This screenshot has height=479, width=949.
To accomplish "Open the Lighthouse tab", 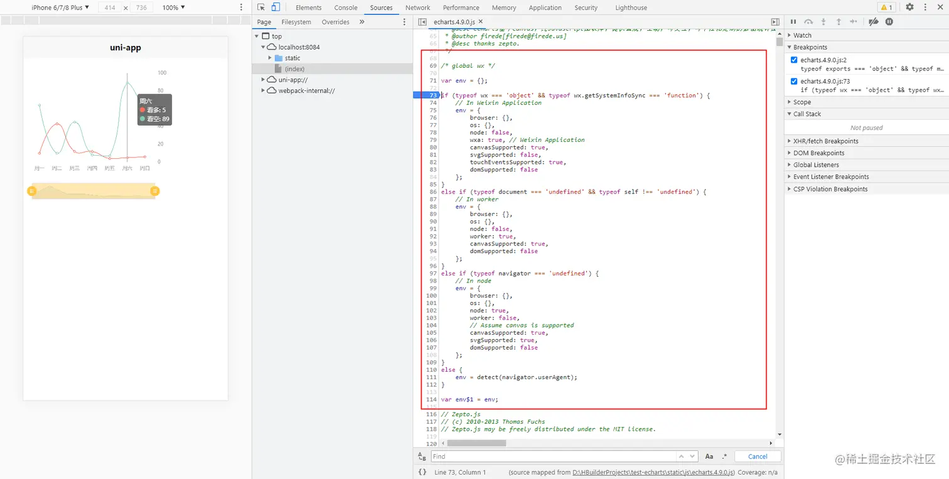I will pyautogui.click(x=630, y=8).
